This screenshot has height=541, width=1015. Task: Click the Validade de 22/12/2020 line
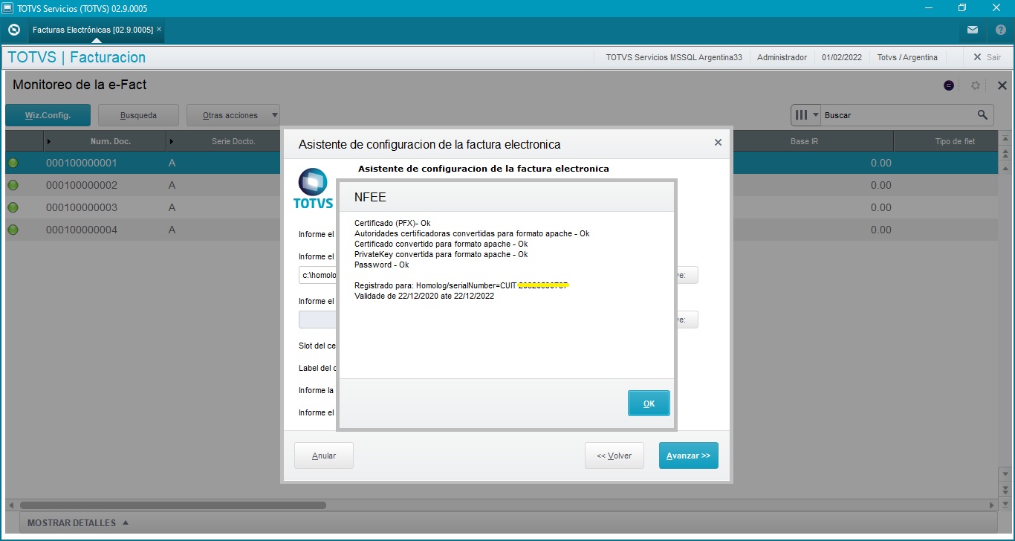pos(424,296)
